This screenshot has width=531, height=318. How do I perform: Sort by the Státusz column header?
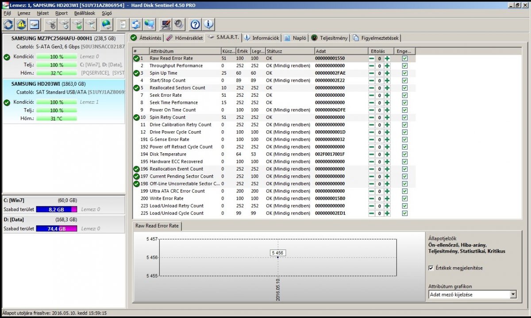coord(289,51)
